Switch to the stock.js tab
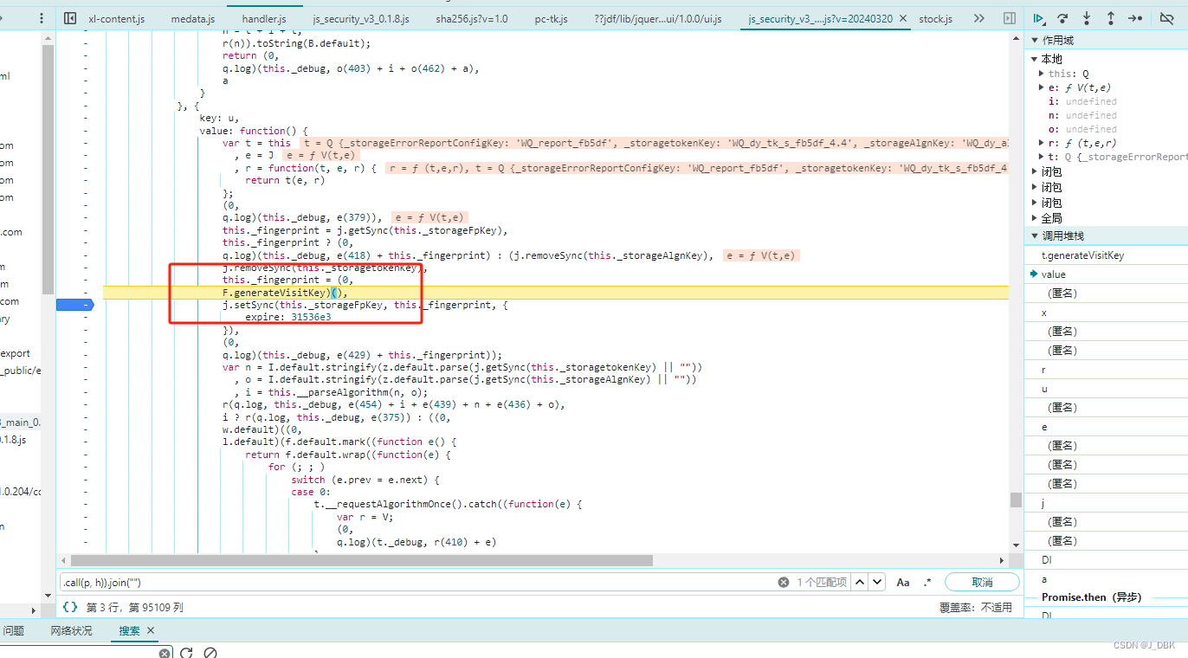Image resolution: width=1188 pixels, height=658 pixels. 935,18
